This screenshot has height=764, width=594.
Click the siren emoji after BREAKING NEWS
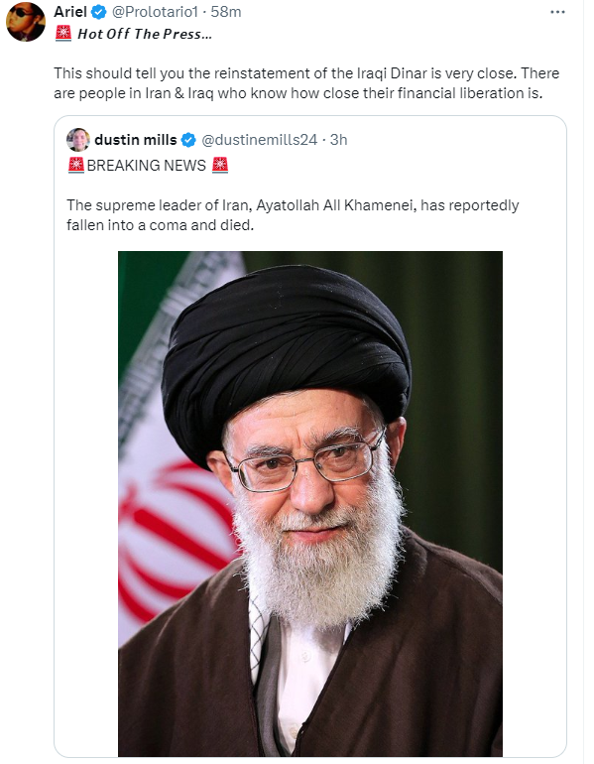[x=219, y=165]
